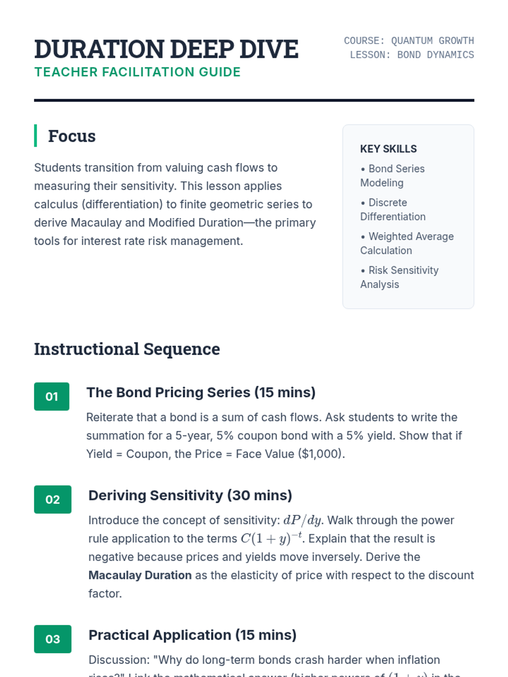Click the Practical Application step heading

tap(192, 635)
